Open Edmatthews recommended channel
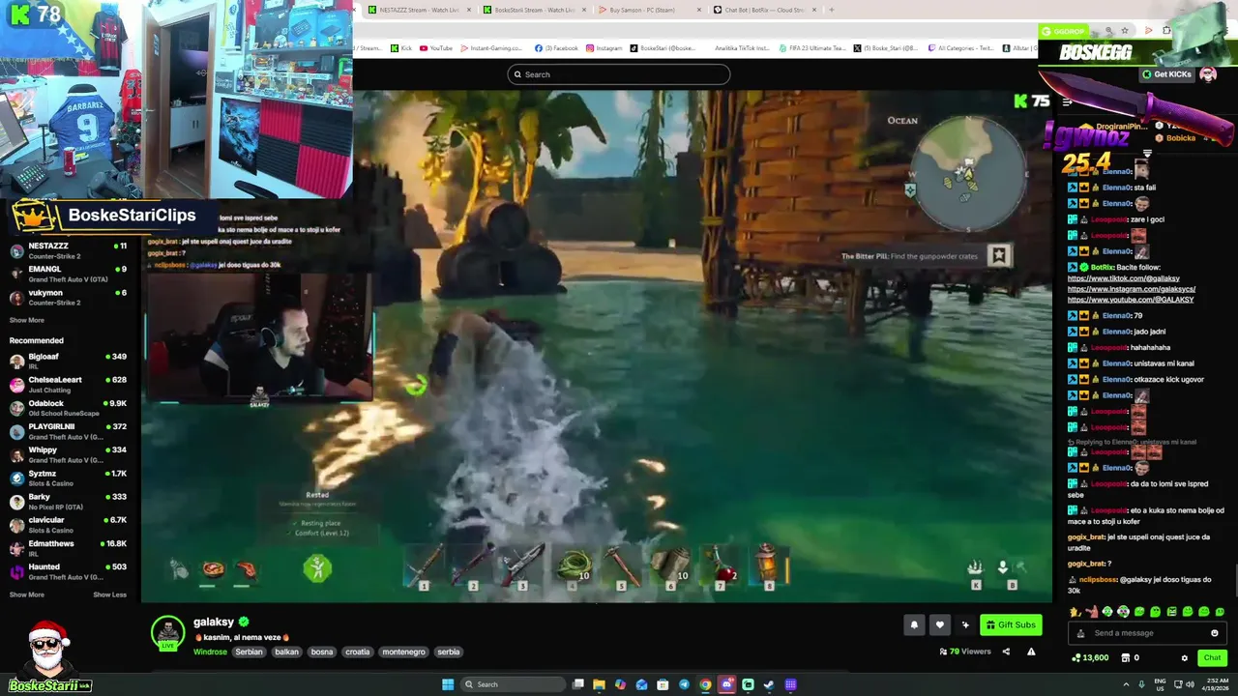The image size is (1238, 696). tap(68, 548)
